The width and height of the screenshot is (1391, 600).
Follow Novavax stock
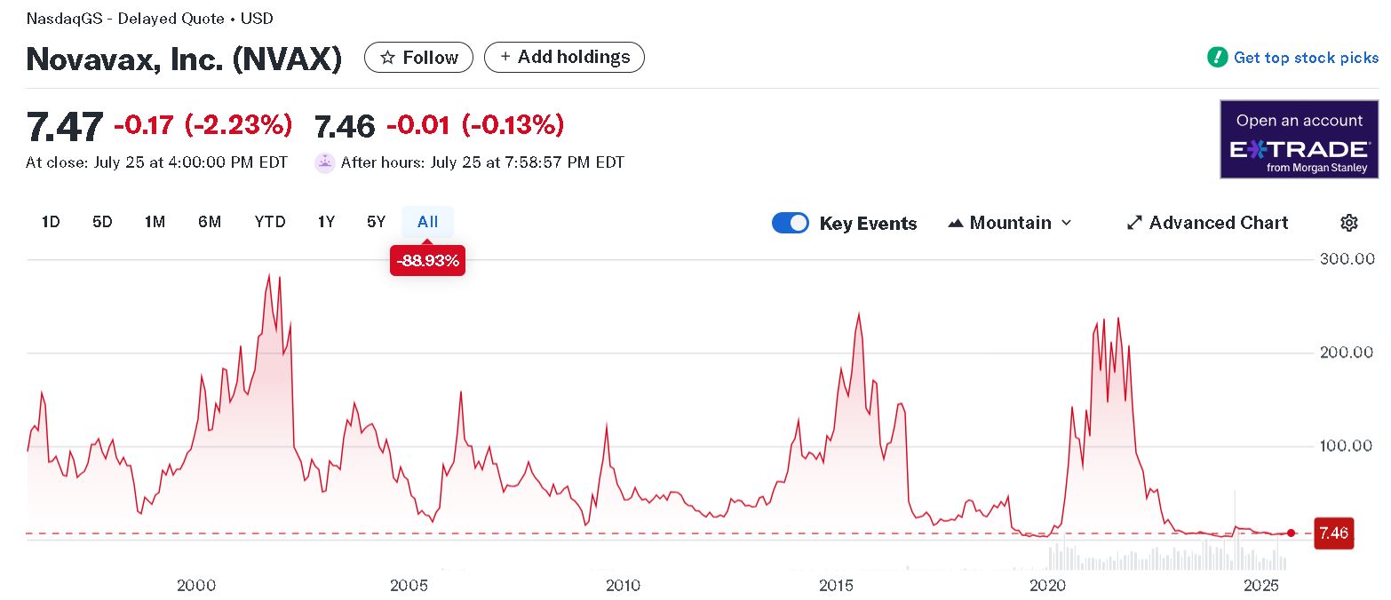click(419, 58)
